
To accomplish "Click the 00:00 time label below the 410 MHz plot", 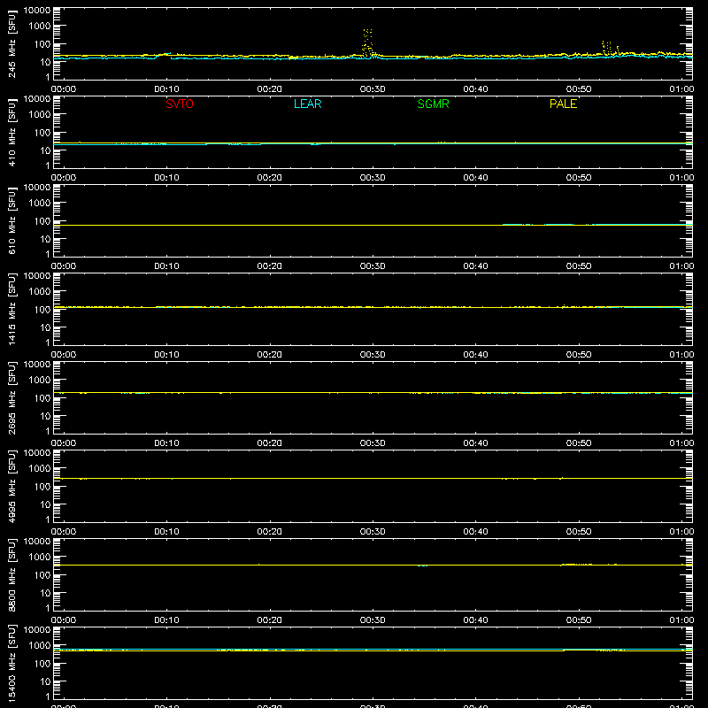I will coord(64,178).
